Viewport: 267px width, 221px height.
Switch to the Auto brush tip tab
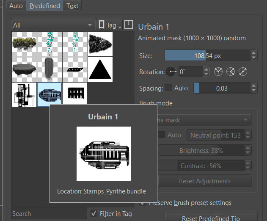16,6
